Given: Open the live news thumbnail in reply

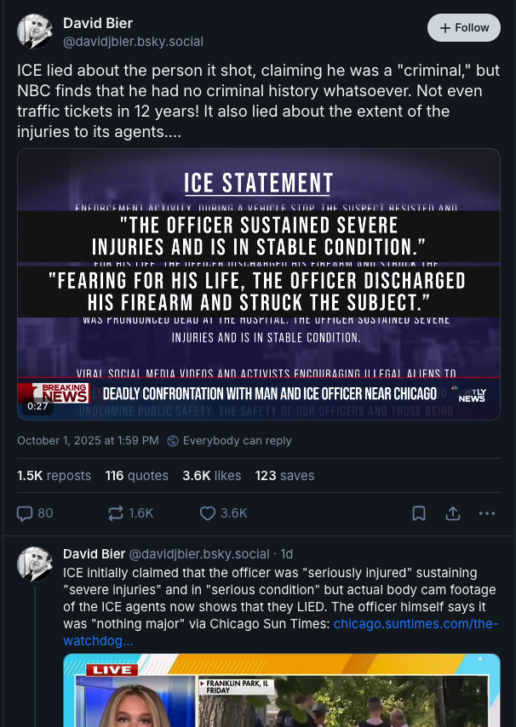Looking at the screenshot, I should pyautogui.click(x=281, y=690).
